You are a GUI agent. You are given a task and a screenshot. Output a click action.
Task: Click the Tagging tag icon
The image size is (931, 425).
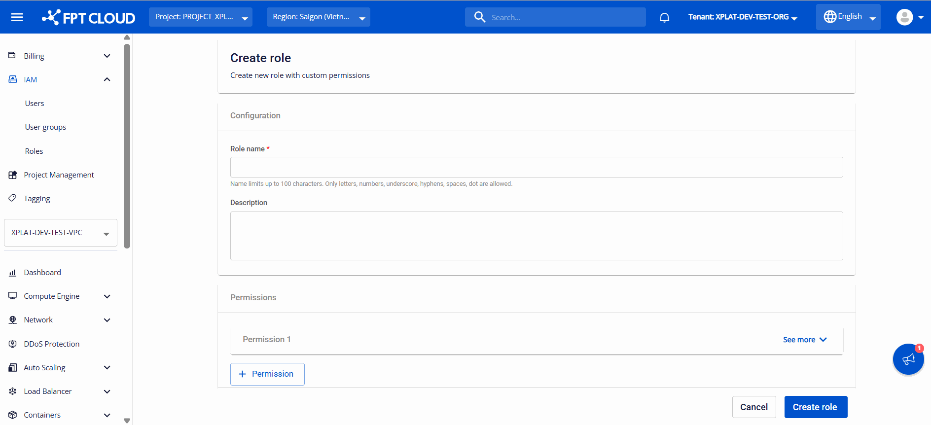(x=12, y=198)
